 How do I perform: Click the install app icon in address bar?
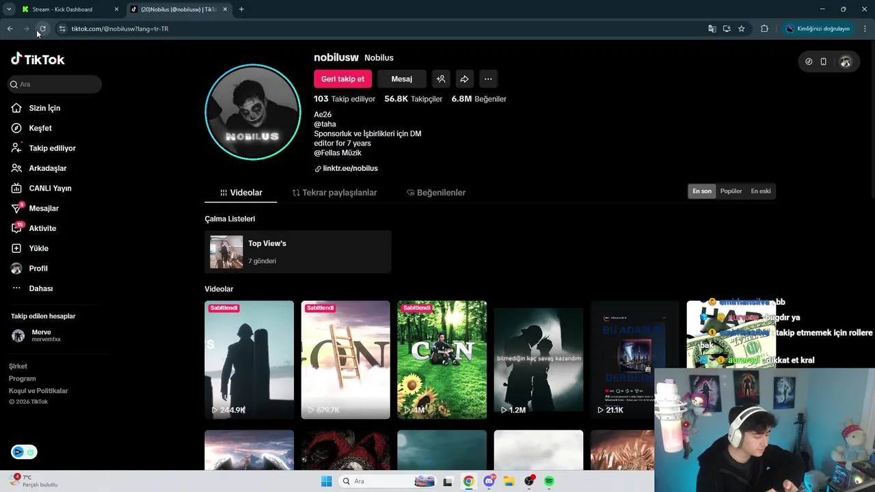(x=727, y=29)
